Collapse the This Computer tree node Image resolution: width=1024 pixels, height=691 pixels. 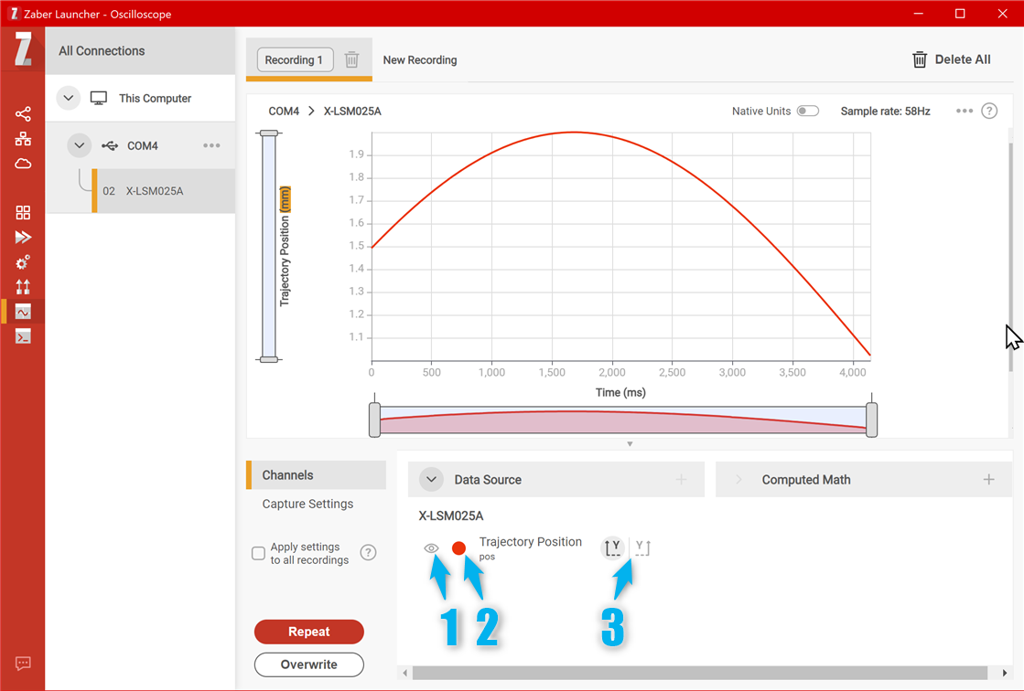pos(69,98)
